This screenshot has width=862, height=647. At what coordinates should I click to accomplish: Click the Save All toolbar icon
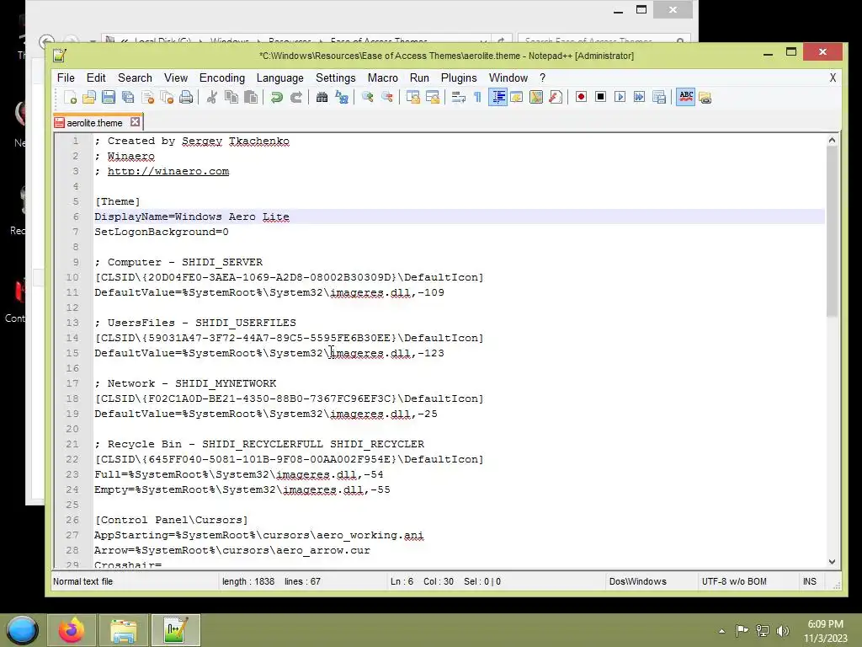(128, 98)
